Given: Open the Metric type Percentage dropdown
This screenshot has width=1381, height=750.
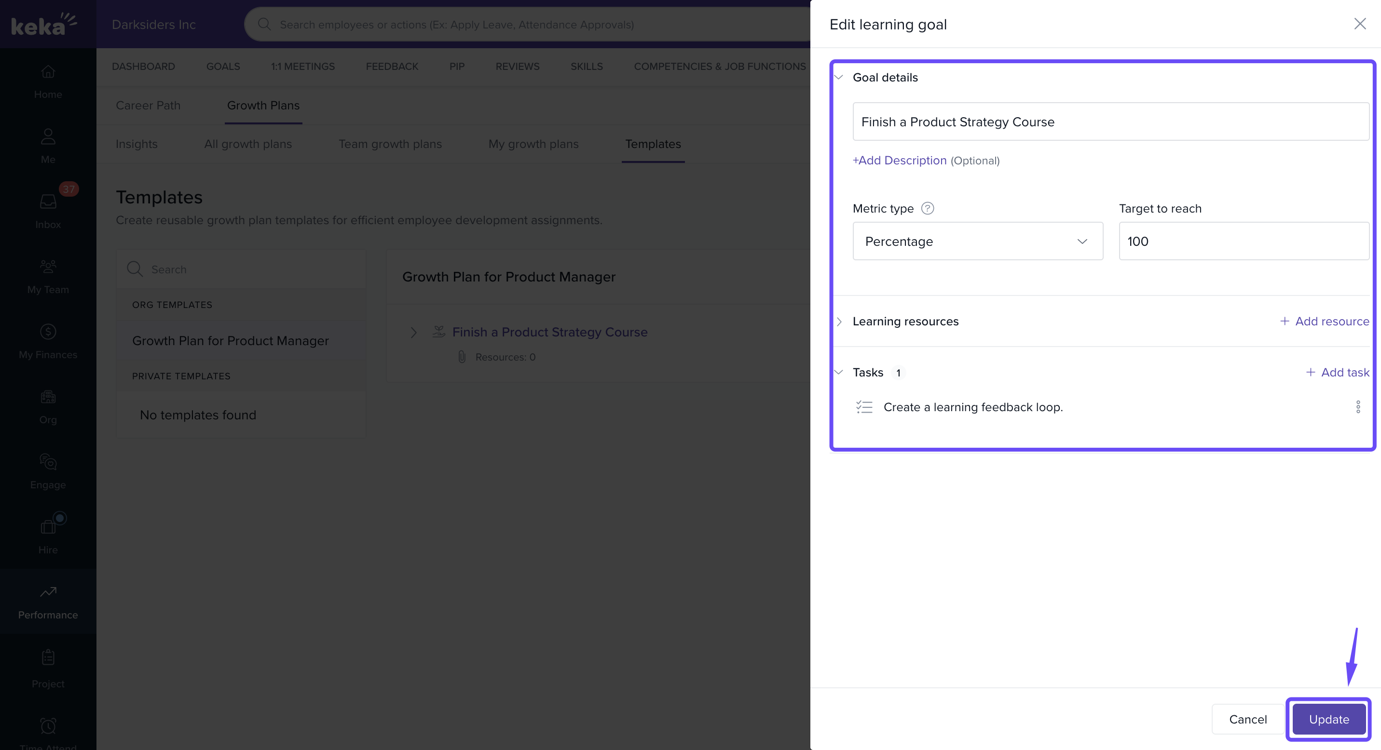Looking at the screenshot, I should click(x=977, y=241).
